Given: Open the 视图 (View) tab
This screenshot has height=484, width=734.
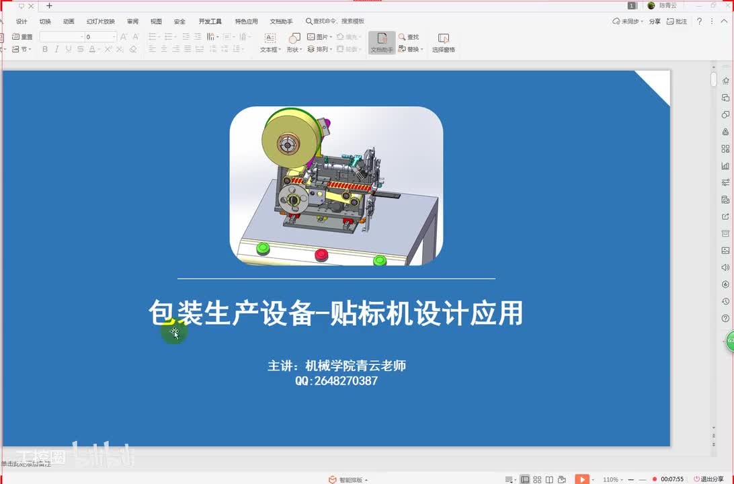Looking at the screenshot, I should pyautogui.click(x=156, y=22).
